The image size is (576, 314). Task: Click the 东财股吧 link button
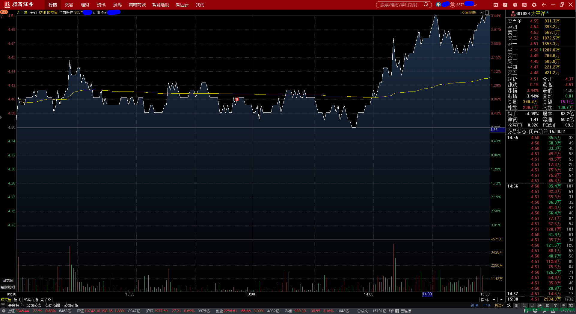8,287
